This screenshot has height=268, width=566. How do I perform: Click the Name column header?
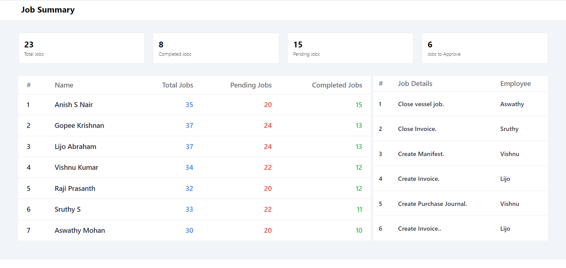pyautogui.click(x=64, y=85)
